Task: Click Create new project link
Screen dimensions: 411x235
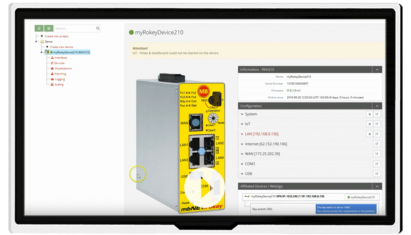Action: (57, 36)
